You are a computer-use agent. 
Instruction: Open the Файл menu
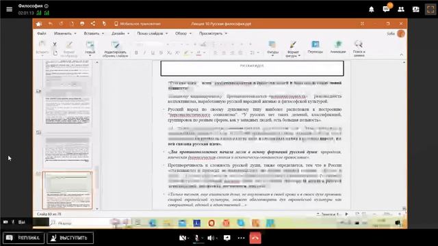[42, 33]
